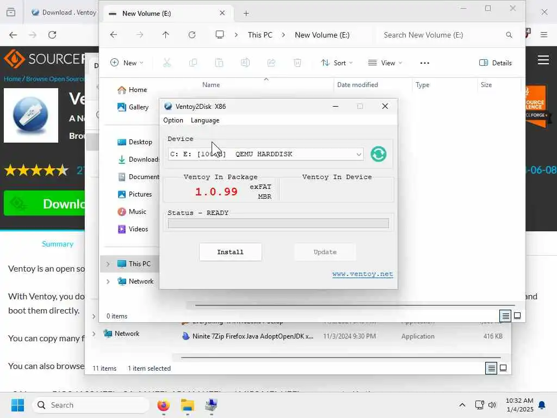Click the Up arrow in File Explorer
The width and height of the screenshot is (557, 418).
coord(165,35)
